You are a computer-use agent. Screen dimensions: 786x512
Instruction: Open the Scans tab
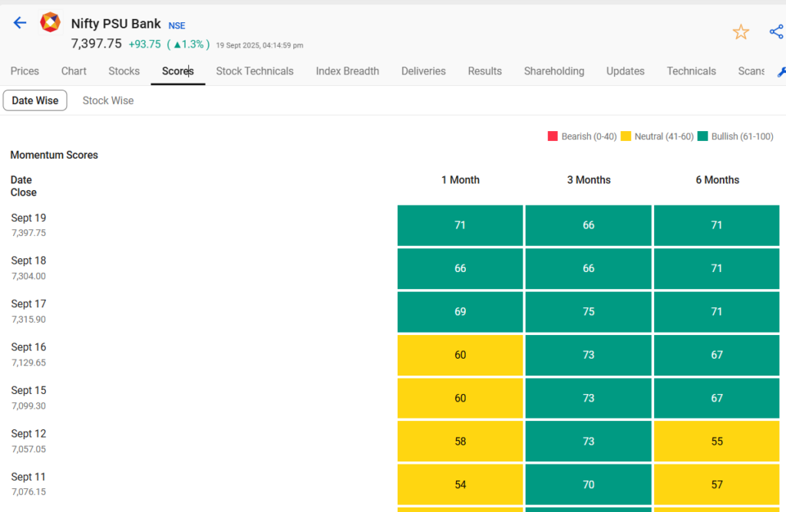point(751,71)
